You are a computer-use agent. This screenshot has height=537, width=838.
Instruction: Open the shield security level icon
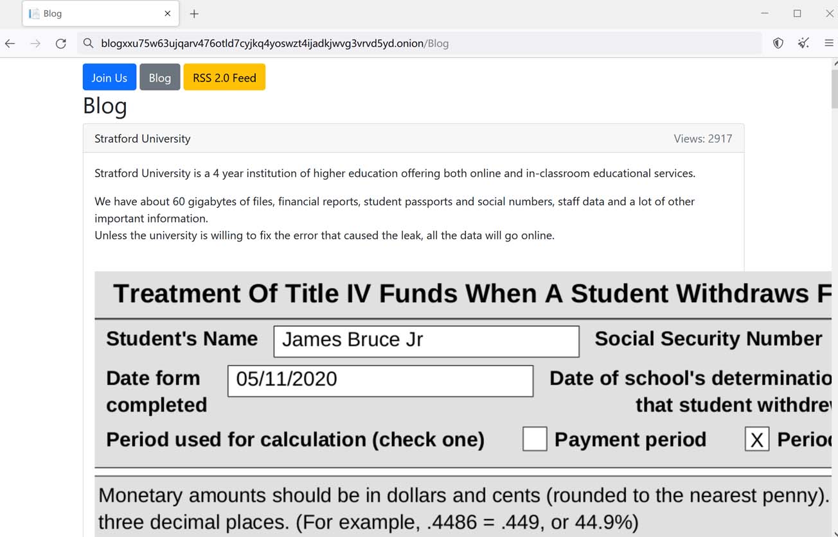pyautogui.click(x=778, y=44)
